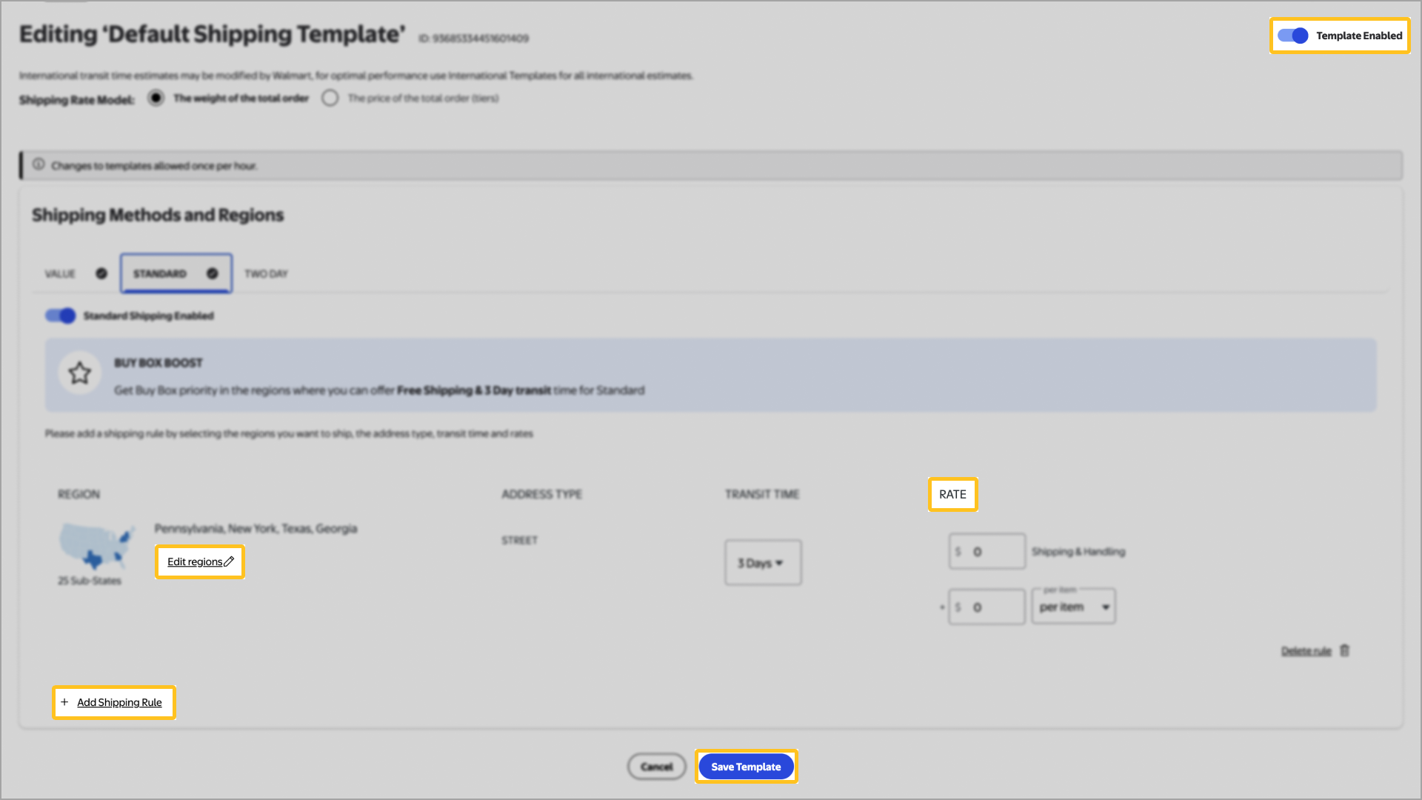Screen dimensions: 1422x800
Task: Click the Buy Box Boost star icon
Action: tap(80, 373)
